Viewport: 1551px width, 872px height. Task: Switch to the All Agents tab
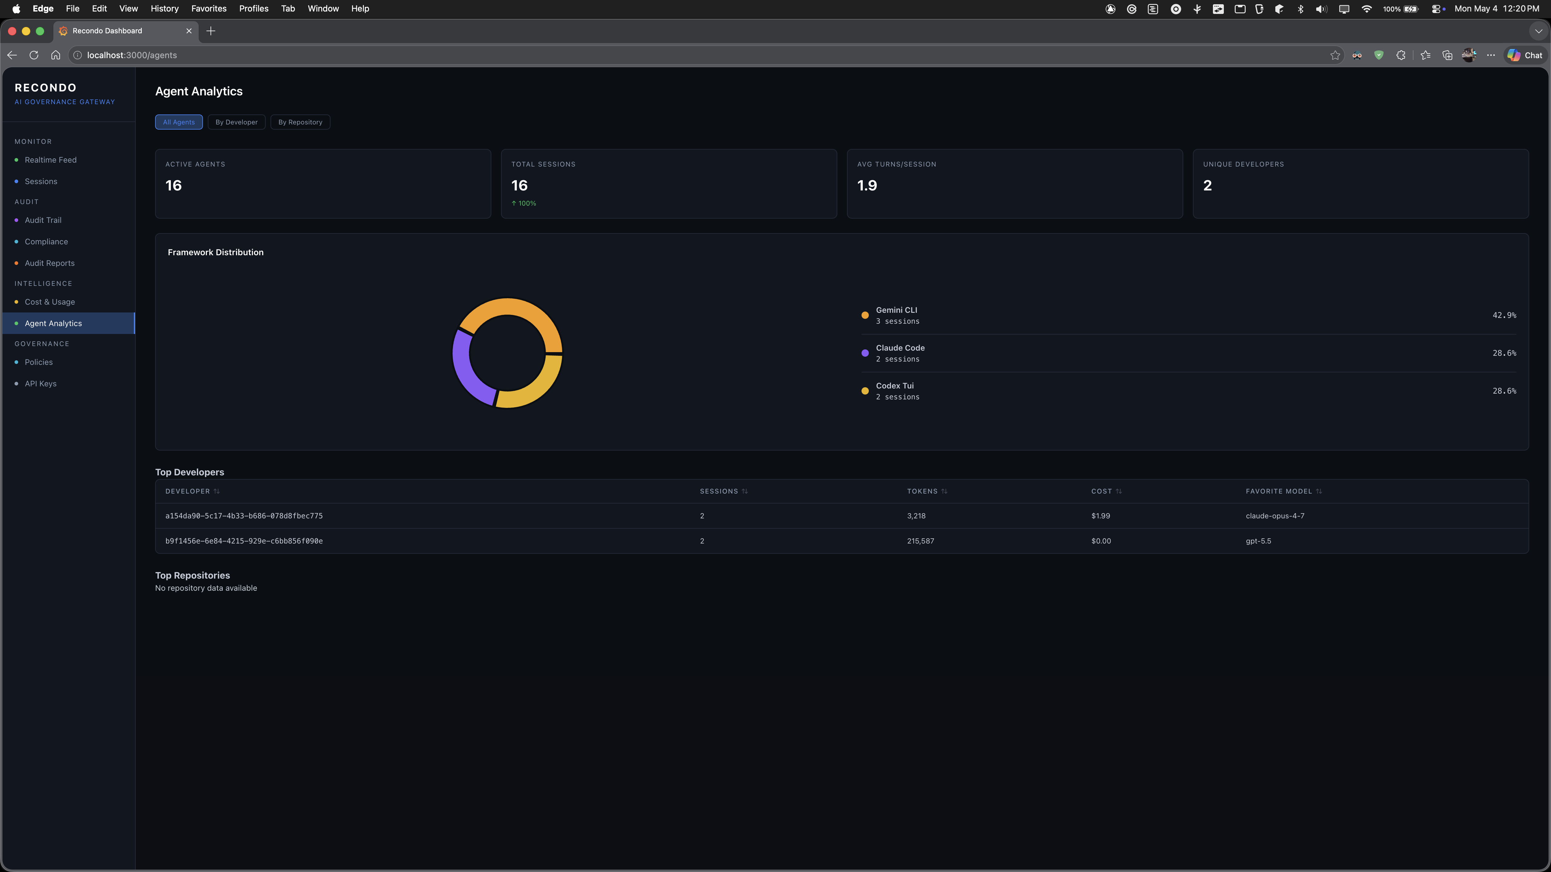click(179, 122)
